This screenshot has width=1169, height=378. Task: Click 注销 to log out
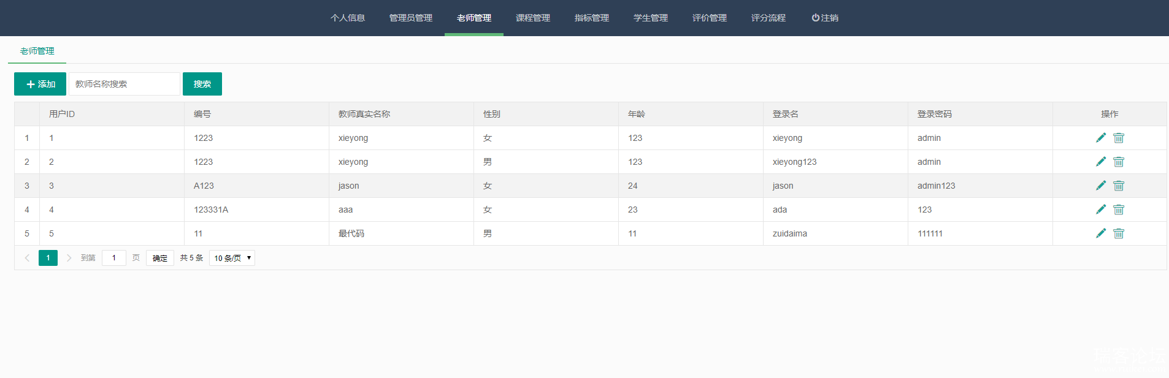coord(825,18)
